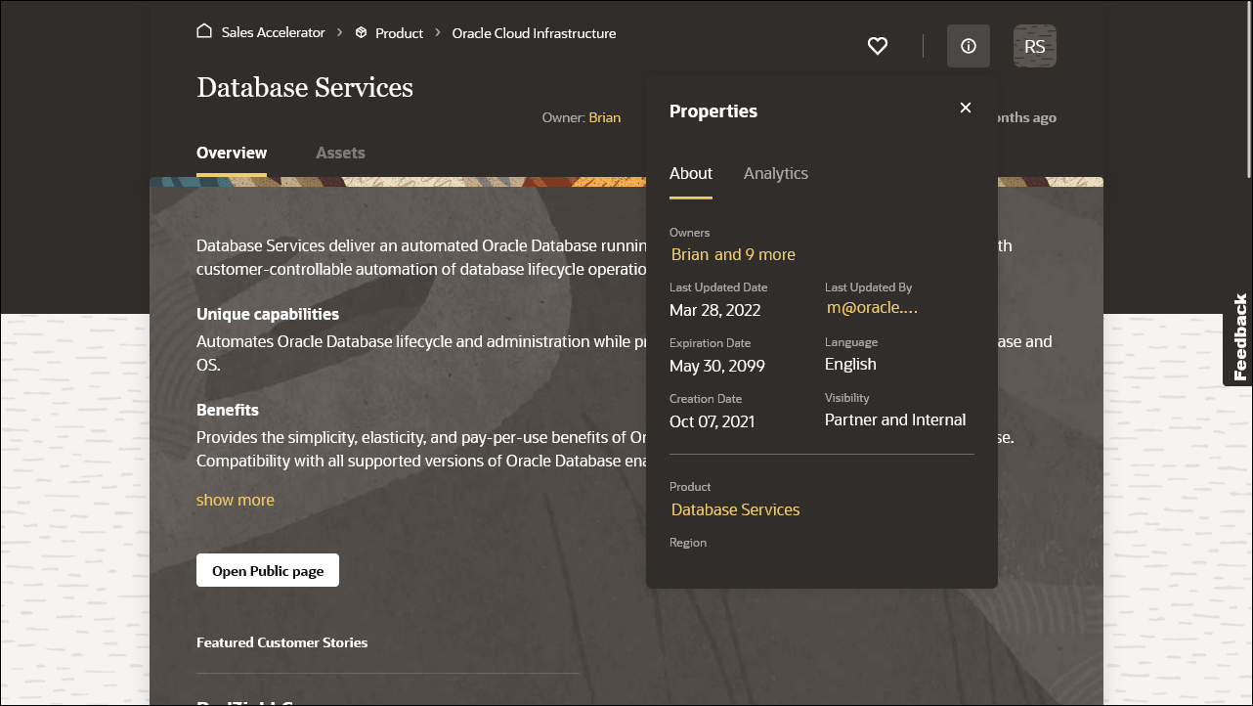Screen dimensions: 1253x706
Task: Favorite this product using the heart icon
Action: coord(877,46)
